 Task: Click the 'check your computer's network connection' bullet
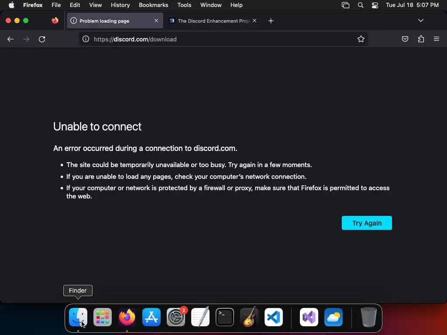click(x=186, y=176)
